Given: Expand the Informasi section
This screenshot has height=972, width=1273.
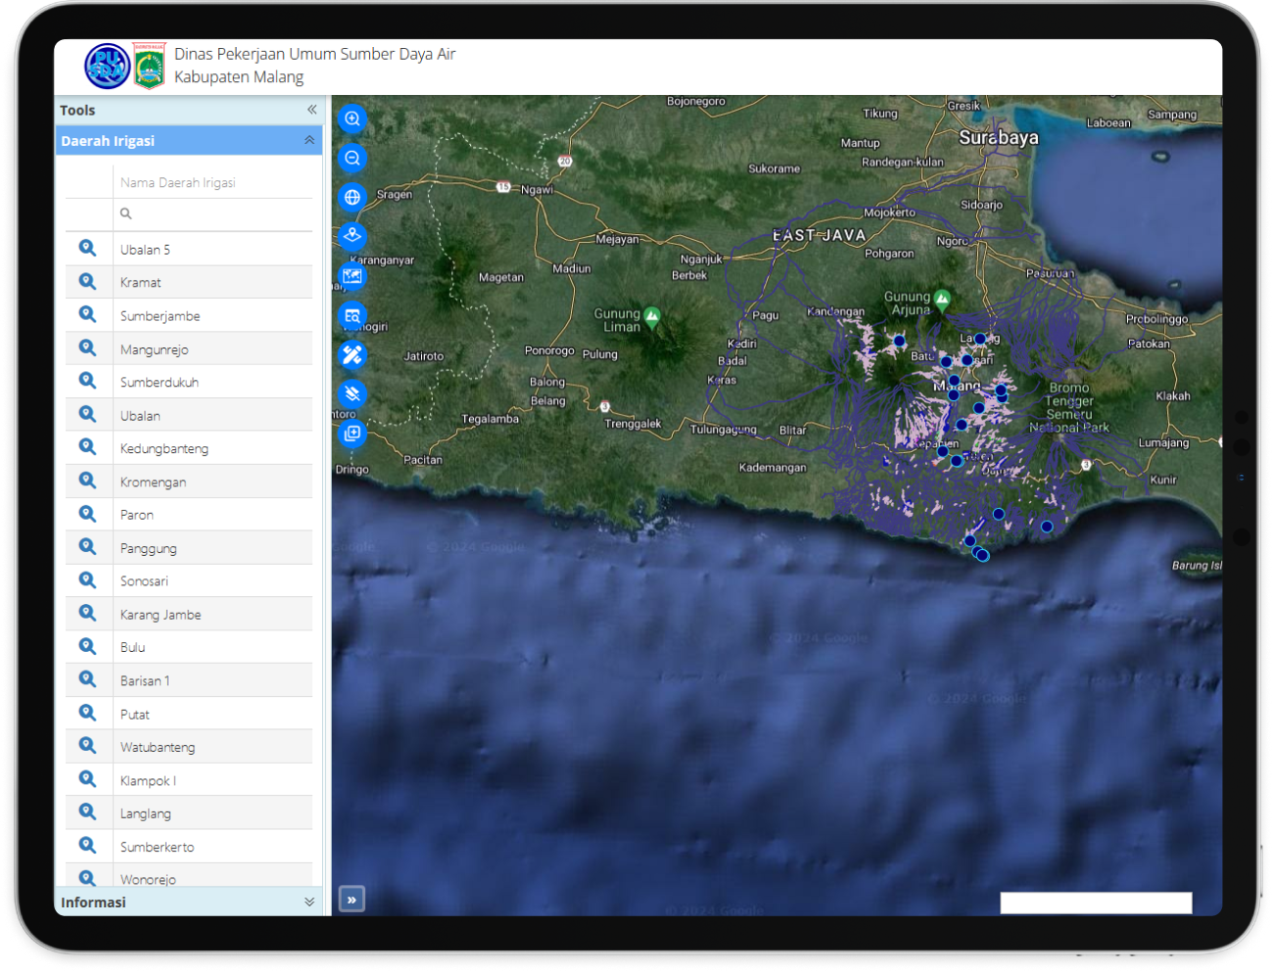Looking at the screenshot, I should pyautogui.click(x=309, y=902).
